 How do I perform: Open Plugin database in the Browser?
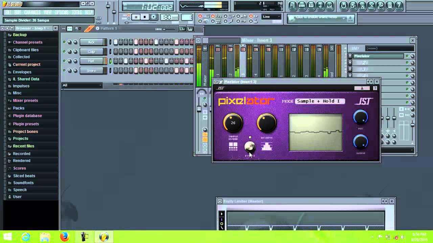click(x=27, y=116)
